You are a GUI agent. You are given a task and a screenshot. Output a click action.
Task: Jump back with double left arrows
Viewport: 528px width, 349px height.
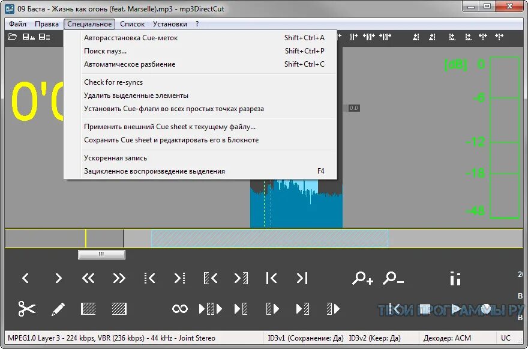88,278
